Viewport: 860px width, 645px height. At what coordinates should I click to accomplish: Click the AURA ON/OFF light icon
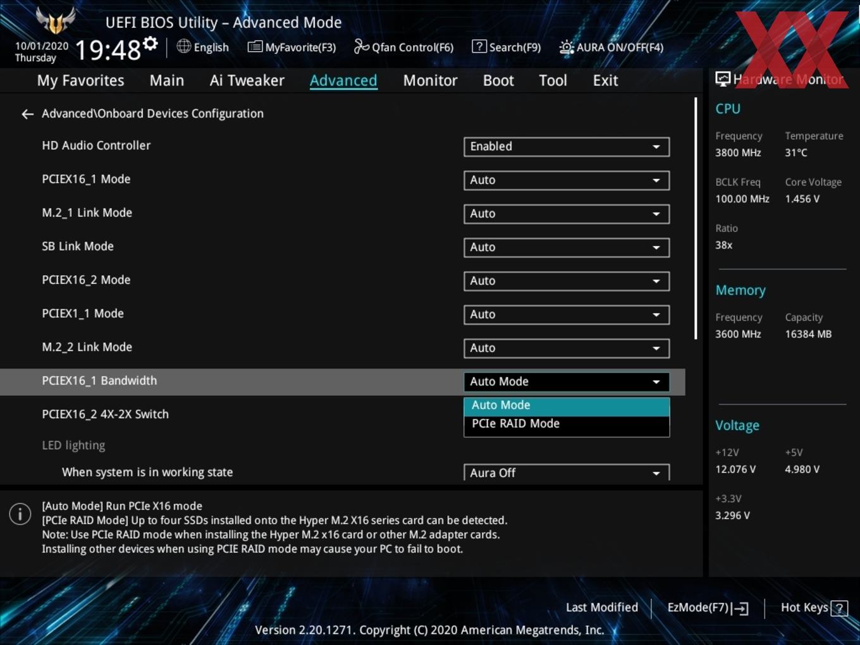[567, 47]
